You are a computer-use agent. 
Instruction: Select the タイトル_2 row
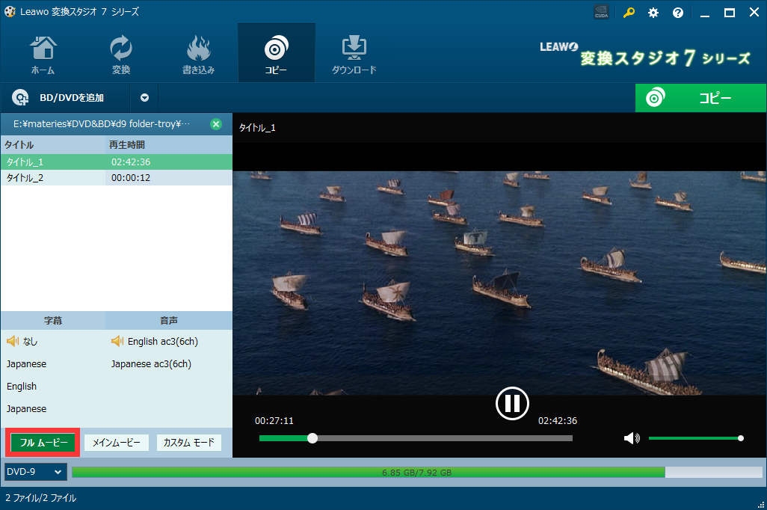click(117, 178)
